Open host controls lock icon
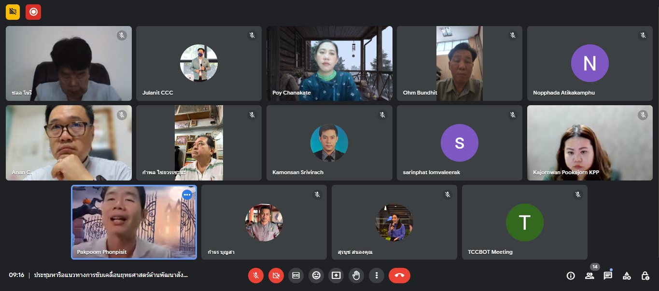This screenshot has width=659, height=291. click(645, 276)
